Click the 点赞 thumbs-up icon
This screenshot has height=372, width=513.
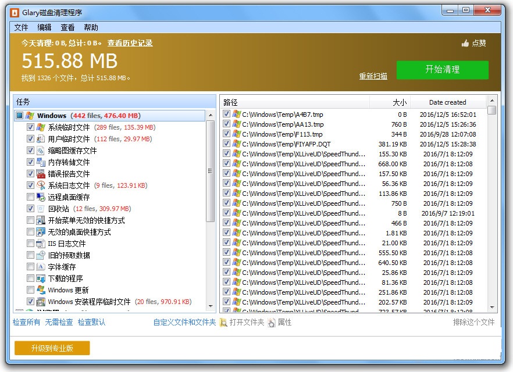pyautogui.click(x=465, y=43)
